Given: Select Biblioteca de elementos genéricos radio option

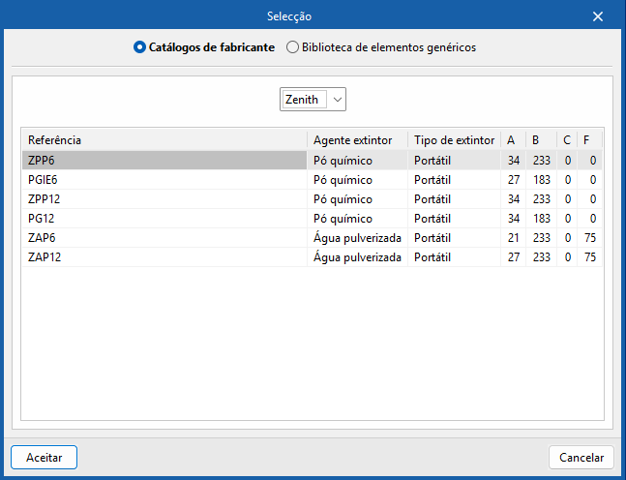Looking at the screenshot, I should [x=293, y=46].
